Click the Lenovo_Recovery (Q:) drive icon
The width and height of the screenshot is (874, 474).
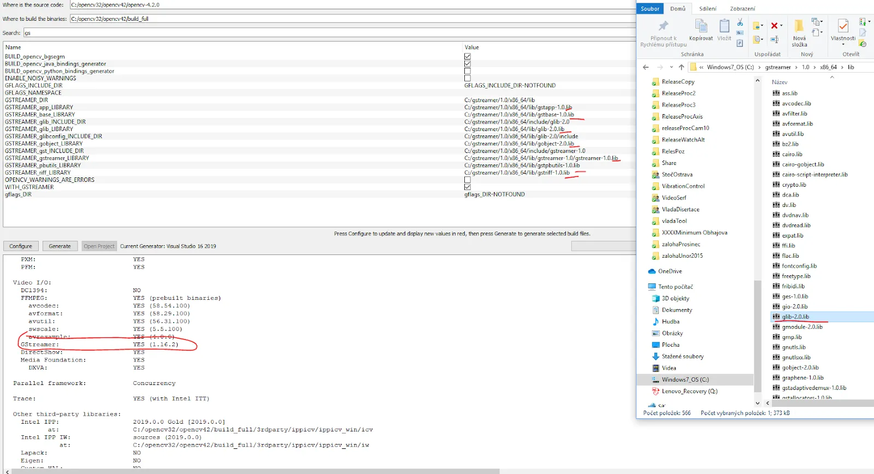(x=656, y=392)
